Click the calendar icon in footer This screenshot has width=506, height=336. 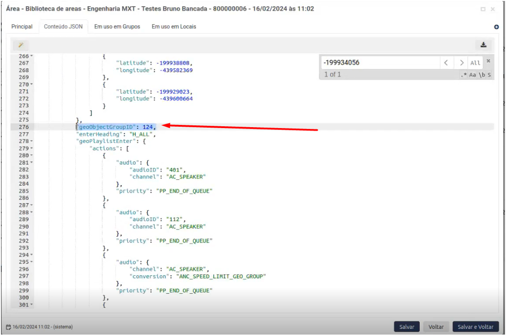[x=9, y=327]
